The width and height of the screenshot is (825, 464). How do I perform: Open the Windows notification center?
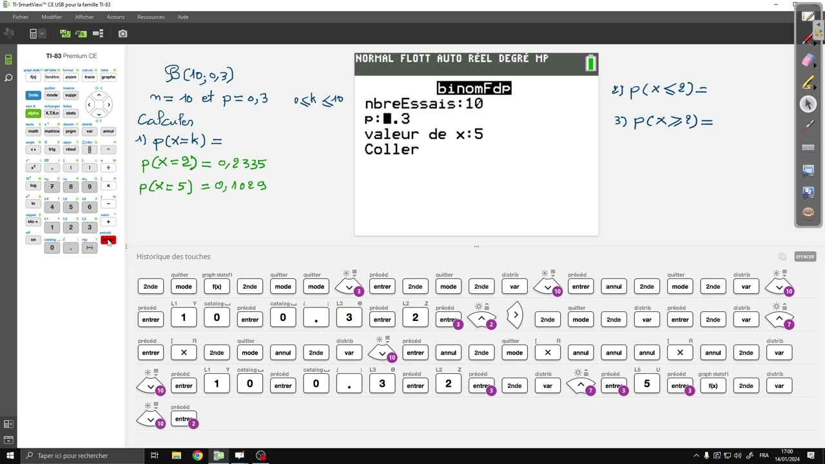tap(811, 456)
